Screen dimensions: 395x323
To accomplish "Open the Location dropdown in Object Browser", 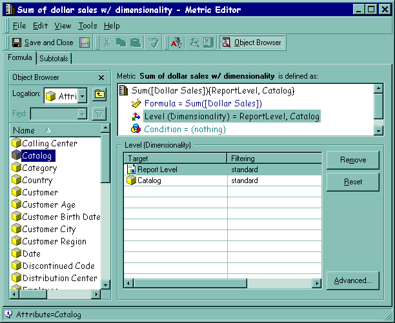I will [82, 96].
